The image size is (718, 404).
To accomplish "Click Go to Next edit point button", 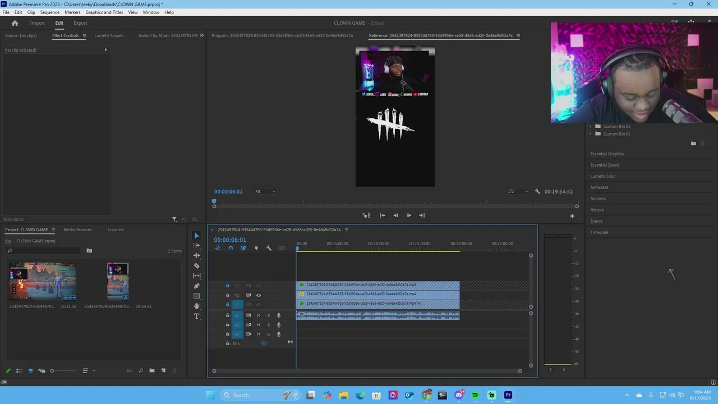I will pyautogui.click(x=422, y=215).
